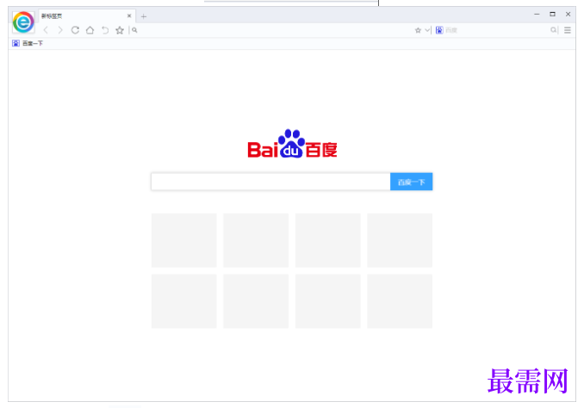This screenshot has height=408, width=584.
Task: Click the favorites star beside the undo arrow
Action: [x=120, y=30]
